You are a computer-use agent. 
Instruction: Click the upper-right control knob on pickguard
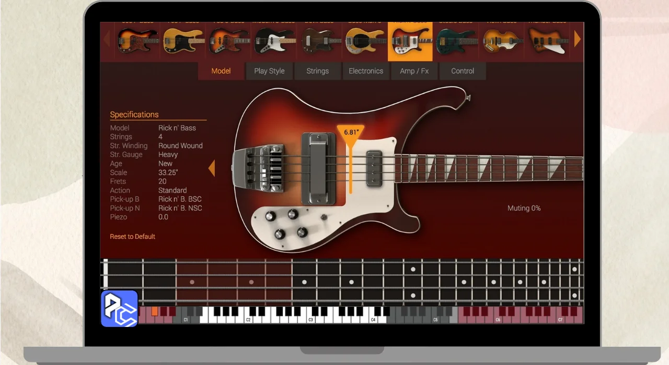click(x=293, y=214)
